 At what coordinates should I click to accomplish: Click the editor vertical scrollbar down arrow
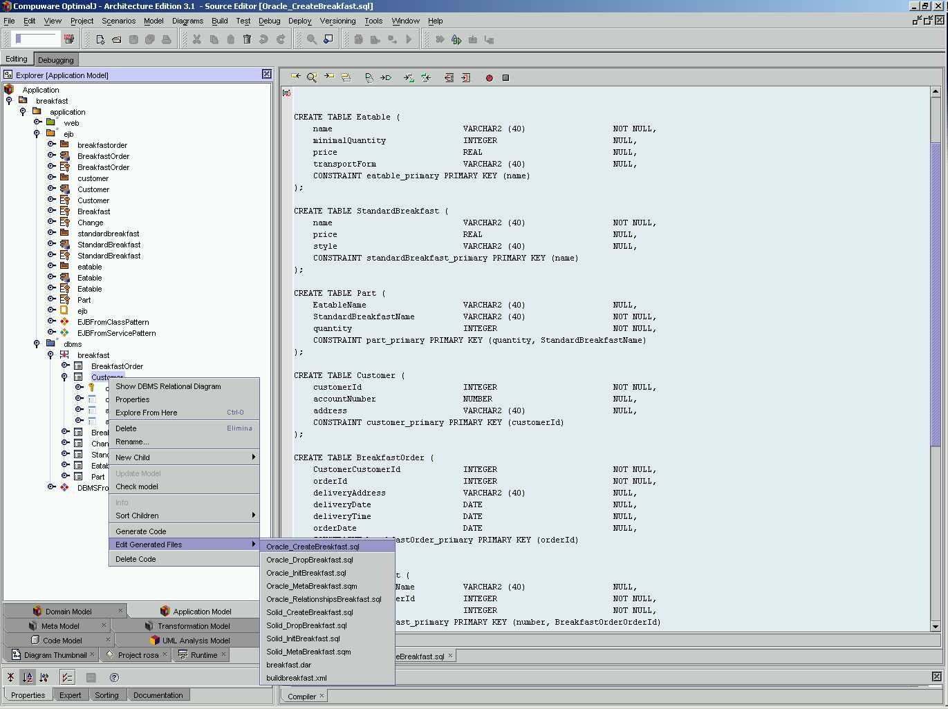click(x=936, y=626)
